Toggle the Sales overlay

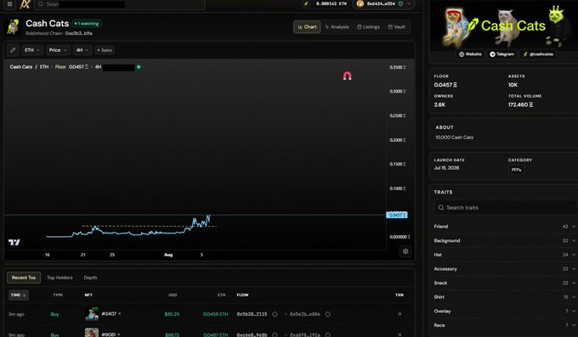tap(105, 50)
